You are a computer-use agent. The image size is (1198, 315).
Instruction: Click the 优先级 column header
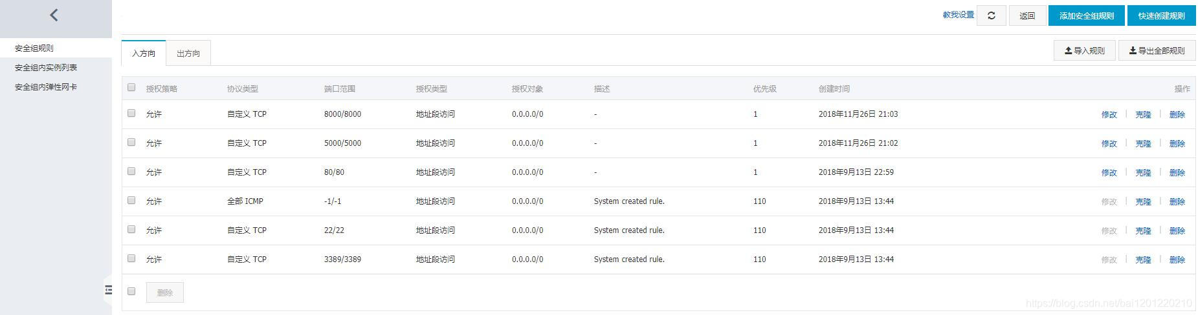coord(765,88)
